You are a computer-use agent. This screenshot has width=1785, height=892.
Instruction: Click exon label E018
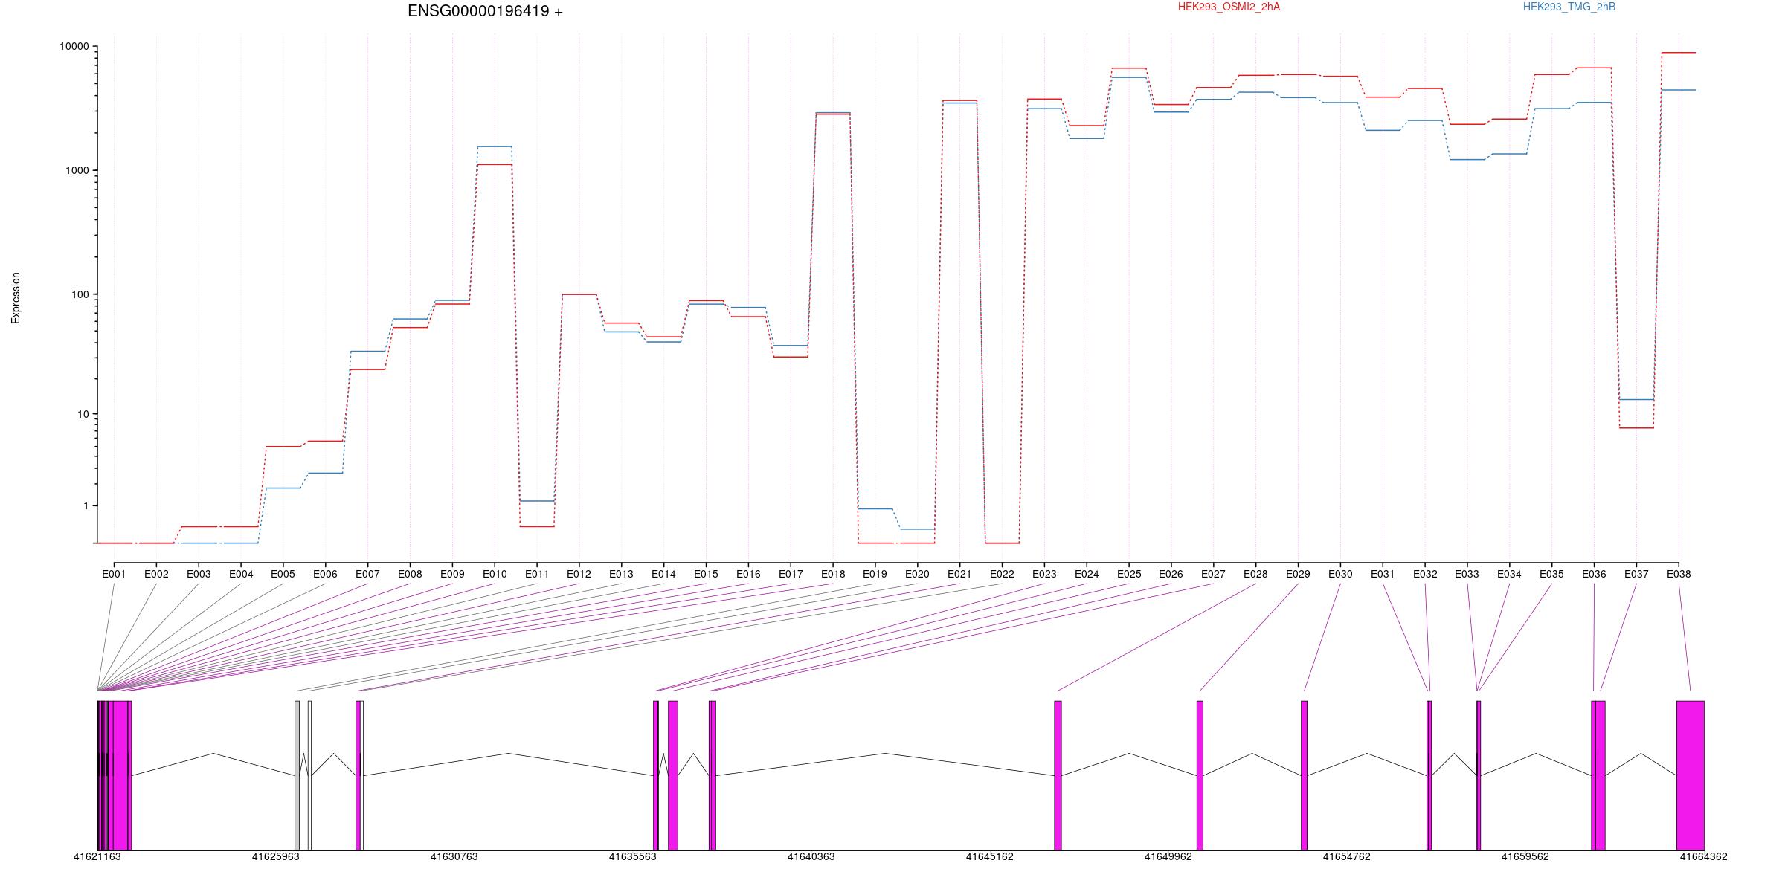tap(833, 574)
